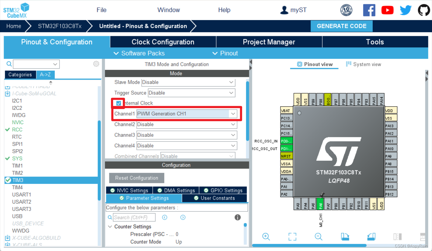Open the Facebook icon link
This screenshot has height=251, width=432.
[x=369, y=10]
